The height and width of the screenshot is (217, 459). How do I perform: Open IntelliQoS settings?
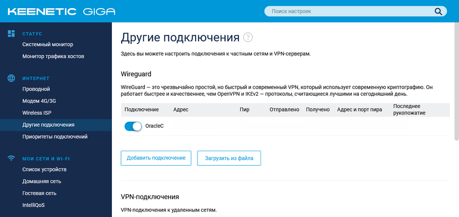(33, 205)
